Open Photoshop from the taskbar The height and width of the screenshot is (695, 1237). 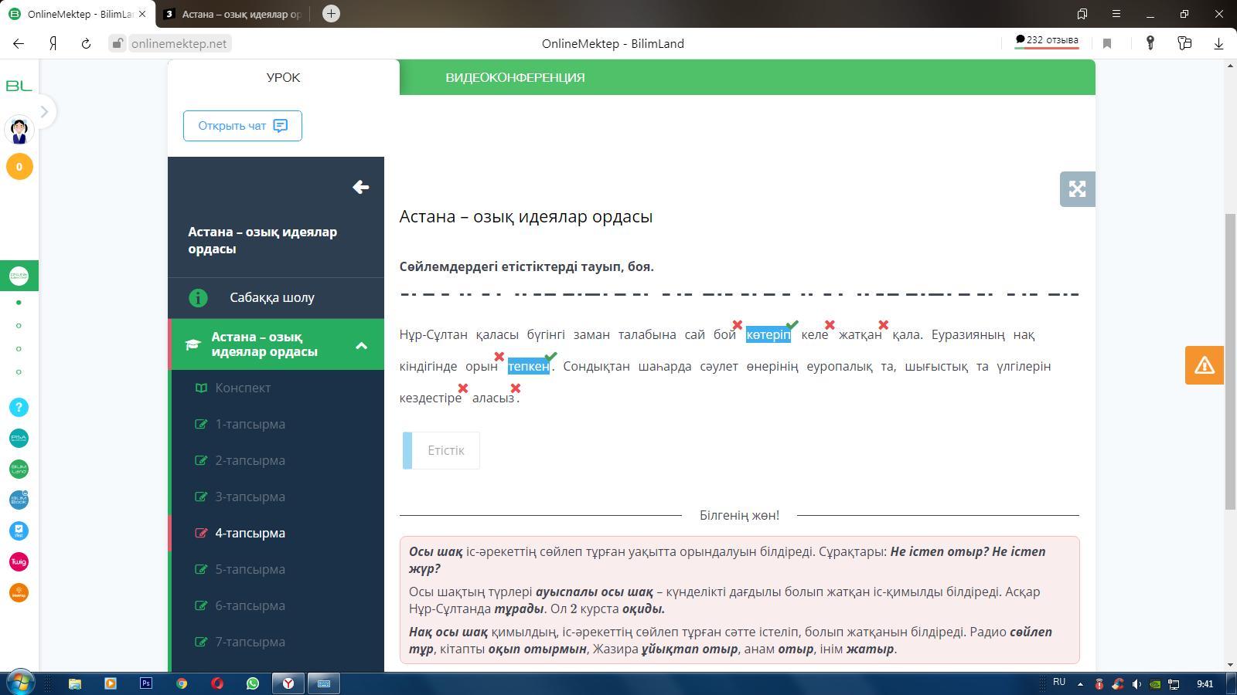click(146, 683)
